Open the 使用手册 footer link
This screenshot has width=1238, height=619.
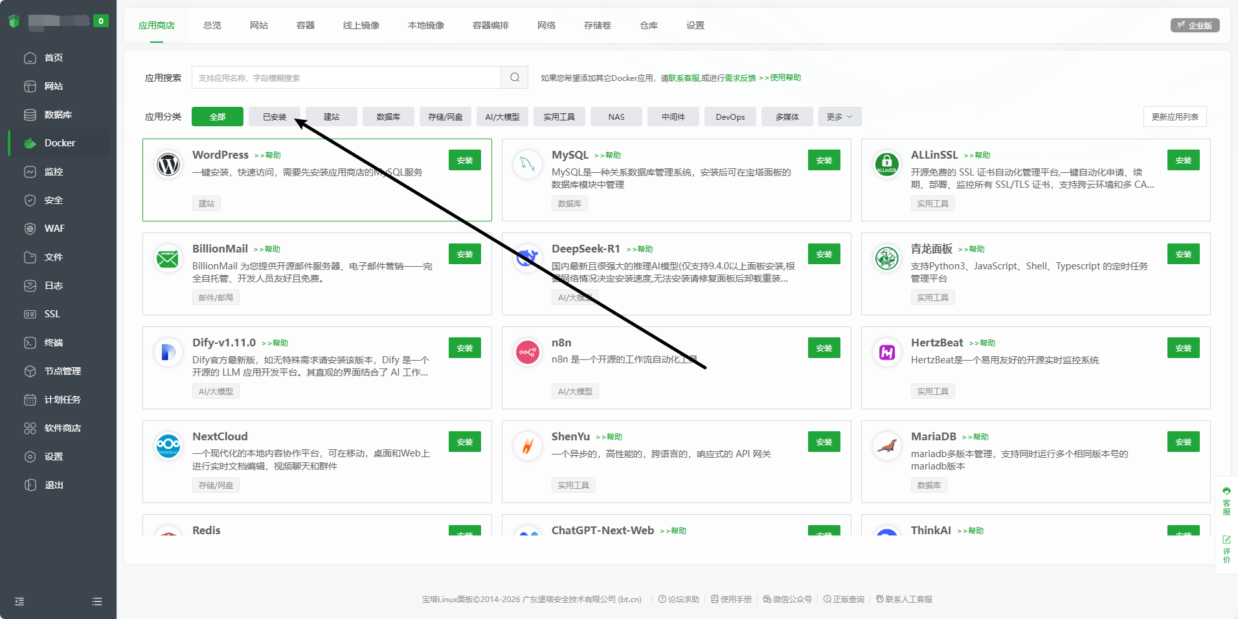pyautogui.click(x=731, y=600)
